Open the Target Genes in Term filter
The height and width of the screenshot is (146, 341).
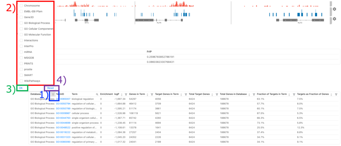point(186,94)
